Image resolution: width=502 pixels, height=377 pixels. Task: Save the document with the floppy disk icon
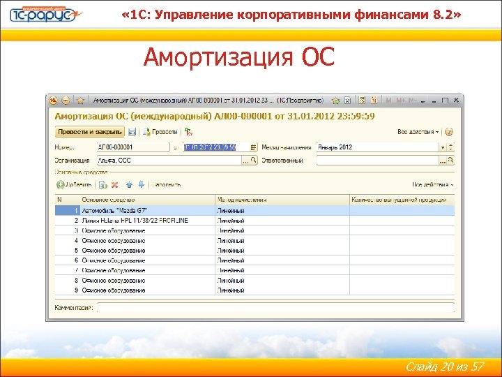[x=132, y=132]
